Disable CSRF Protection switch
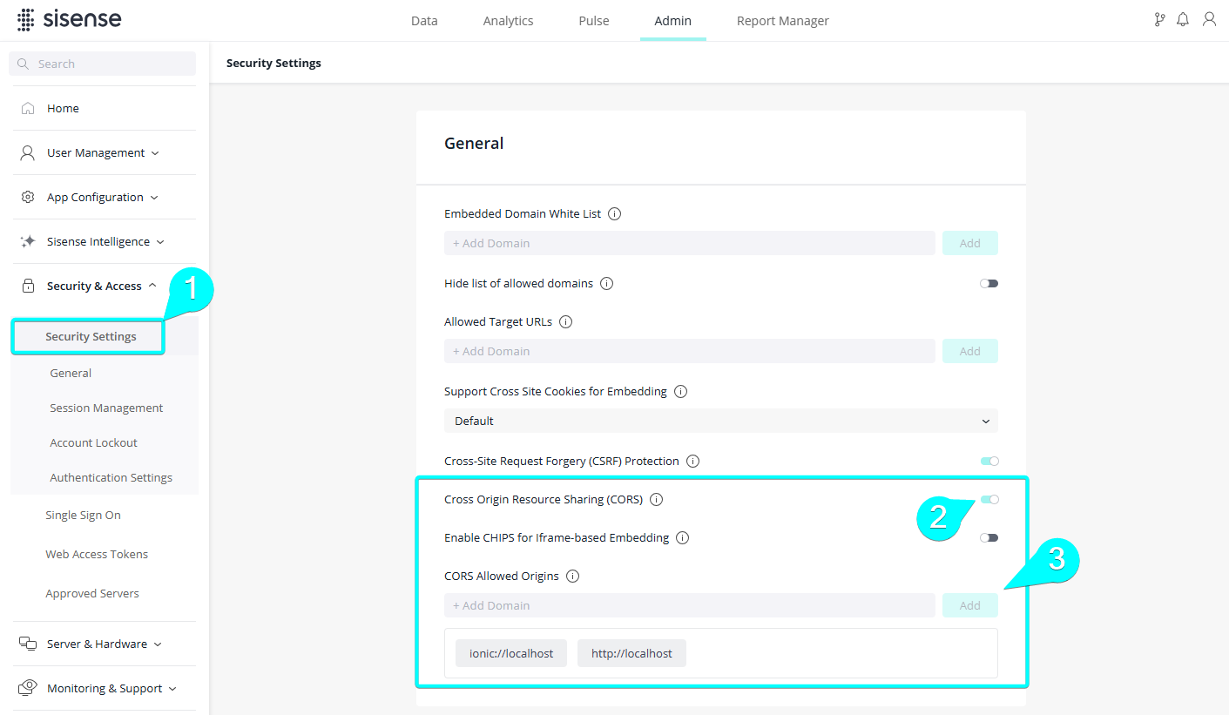 (x=989, y=461)
